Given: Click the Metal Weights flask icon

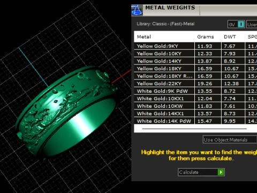Looking at the screenshot, I should coord(137,10).
